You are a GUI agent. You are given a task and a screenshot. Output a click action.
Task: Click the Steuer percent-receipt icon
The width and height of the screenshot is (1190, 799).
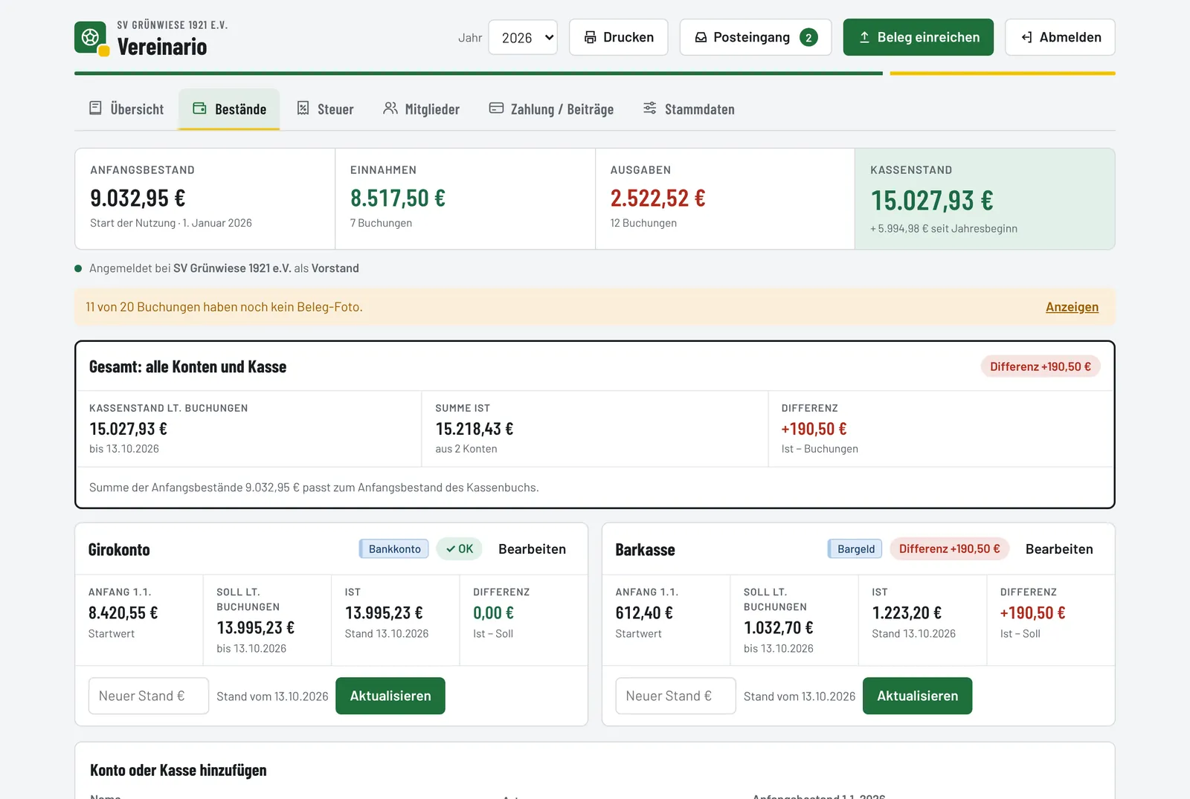(x=303, y=109)
